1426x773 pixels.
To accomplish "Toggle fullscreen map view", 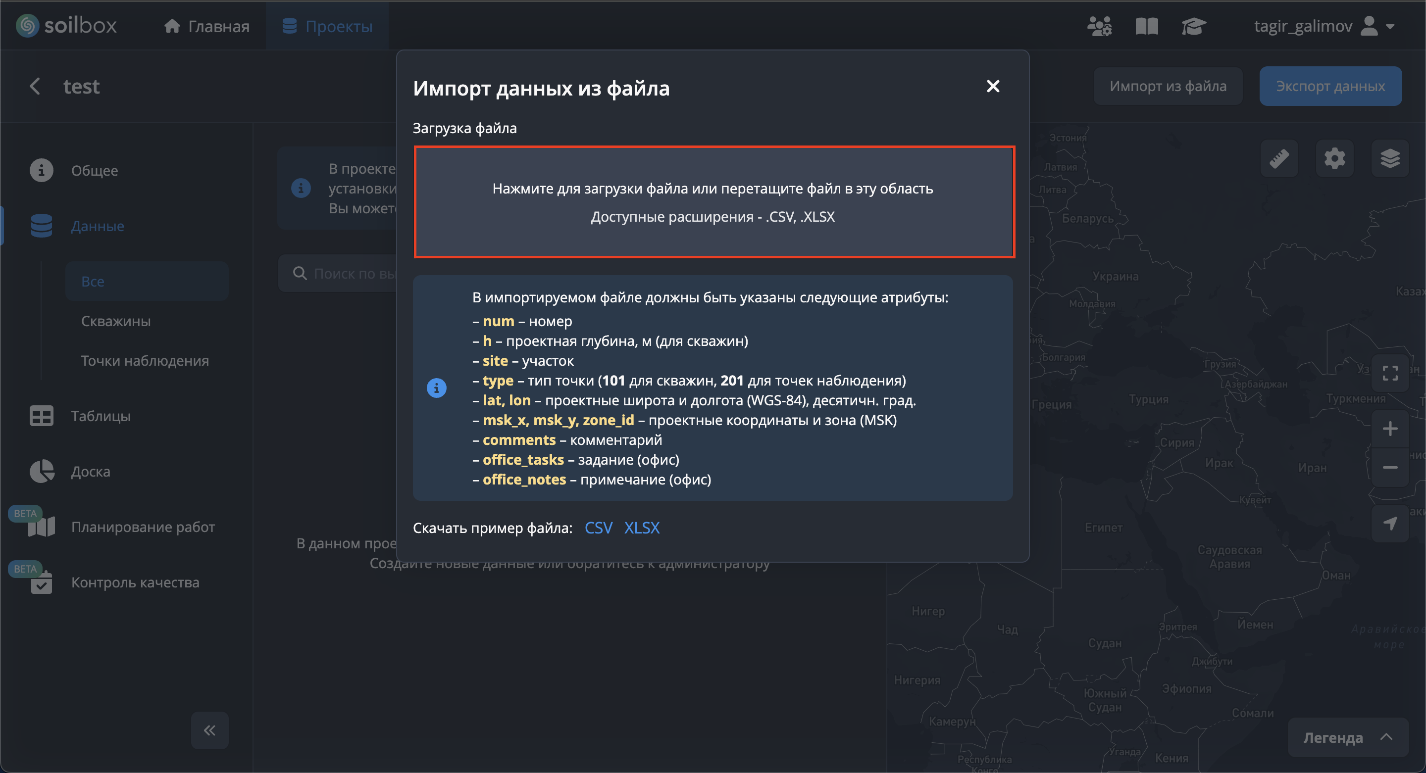I will point(1389,373).
